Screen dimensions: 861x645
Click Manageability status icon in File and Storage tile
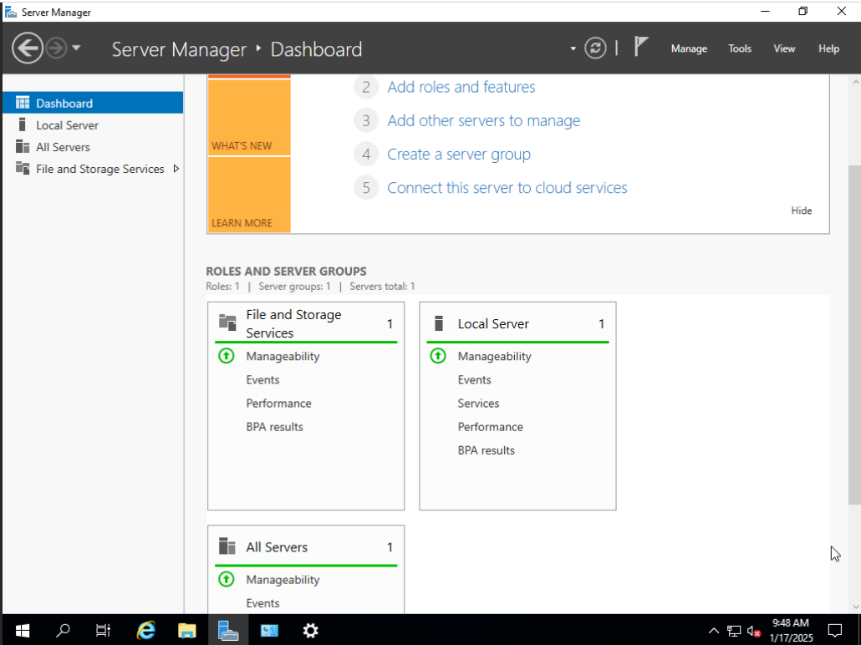pyautogui.click(x=227, y=356)
